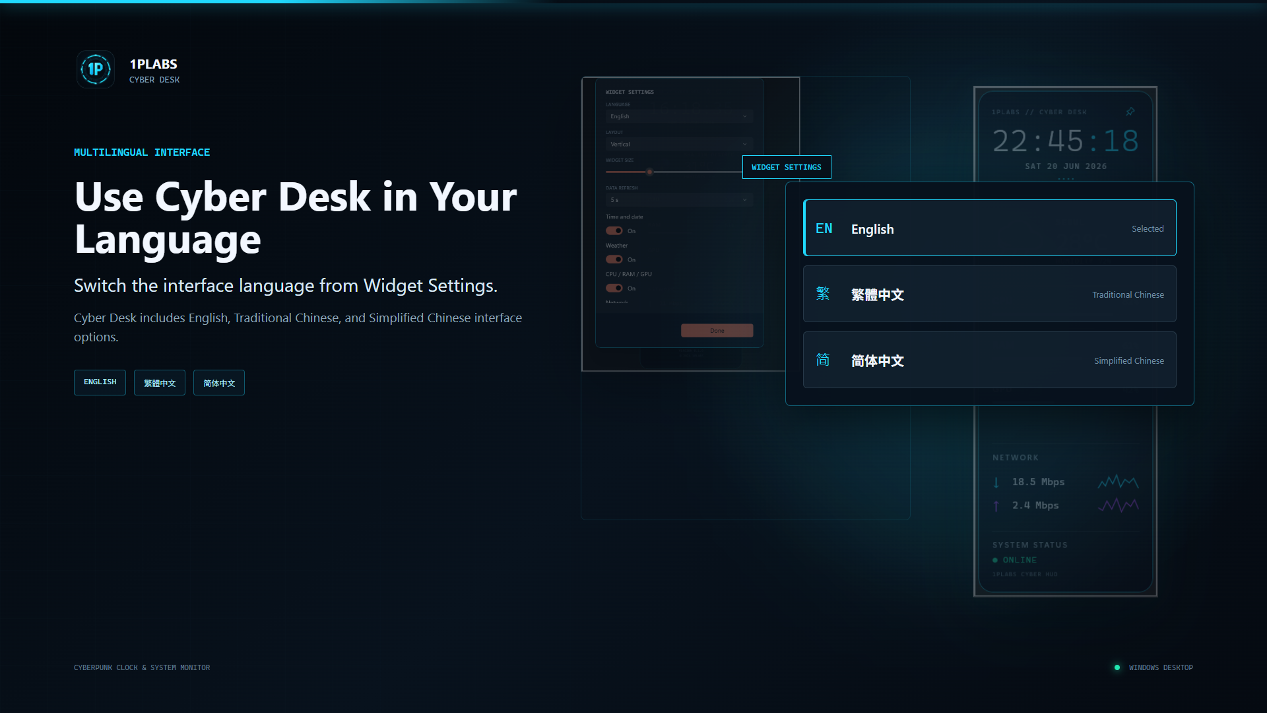Screen dimensions: 1267x713
Task: Toggle the Time and date switch
Action: 614,231
